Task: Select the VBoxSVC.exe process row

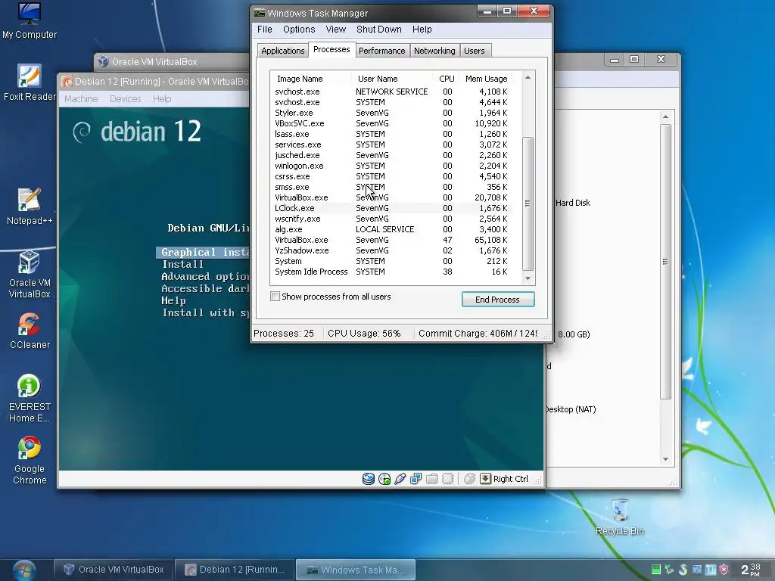Action: [391, 123]
